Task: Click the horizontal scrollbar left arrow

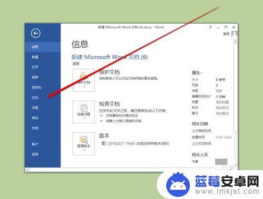Action: tap(27, 170)
